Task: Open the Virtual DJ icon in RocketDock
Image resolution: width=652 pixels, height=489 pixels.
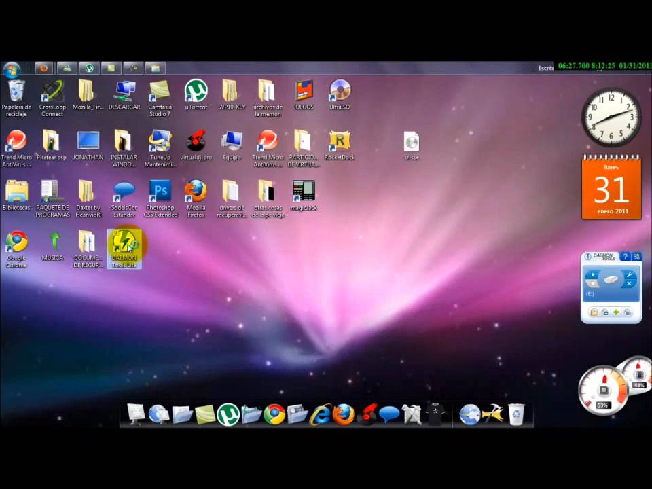Action: click(366, 414)
